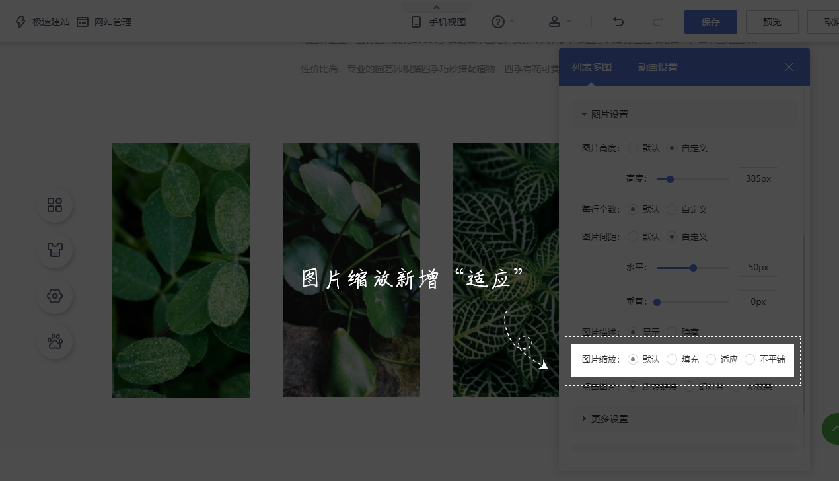Select 自定义 for 图片高度
Screen dimensions: 839x481
click(673, 148)
